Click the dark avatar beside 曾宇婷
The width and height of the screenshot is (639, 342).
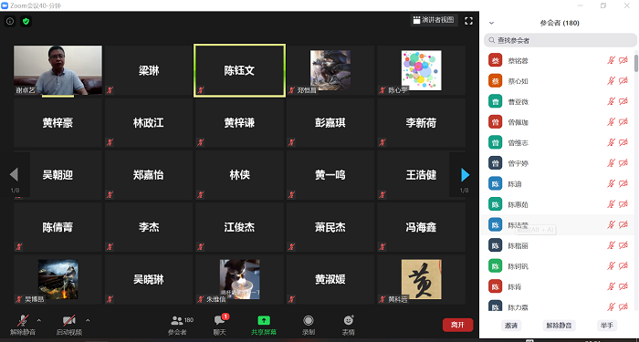pos(495,163)
